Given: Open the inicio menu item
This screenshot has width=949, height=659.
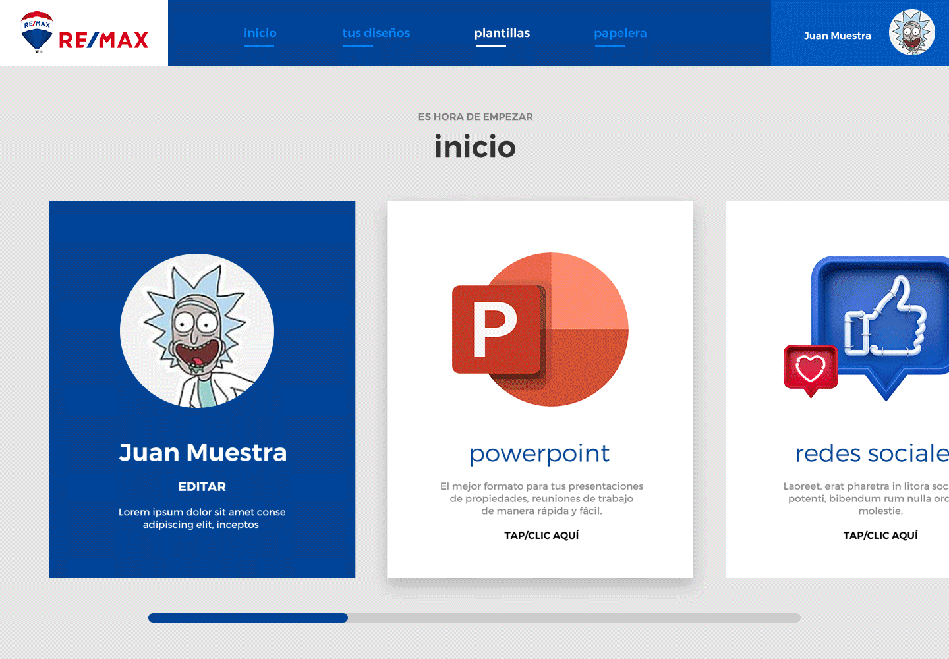Looking at the screenshot, I should click(260, 33).
